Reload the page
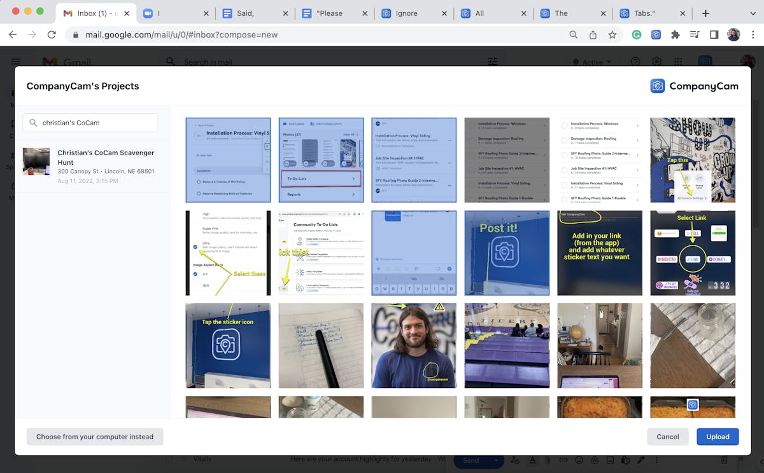 (x=52, y=35)
